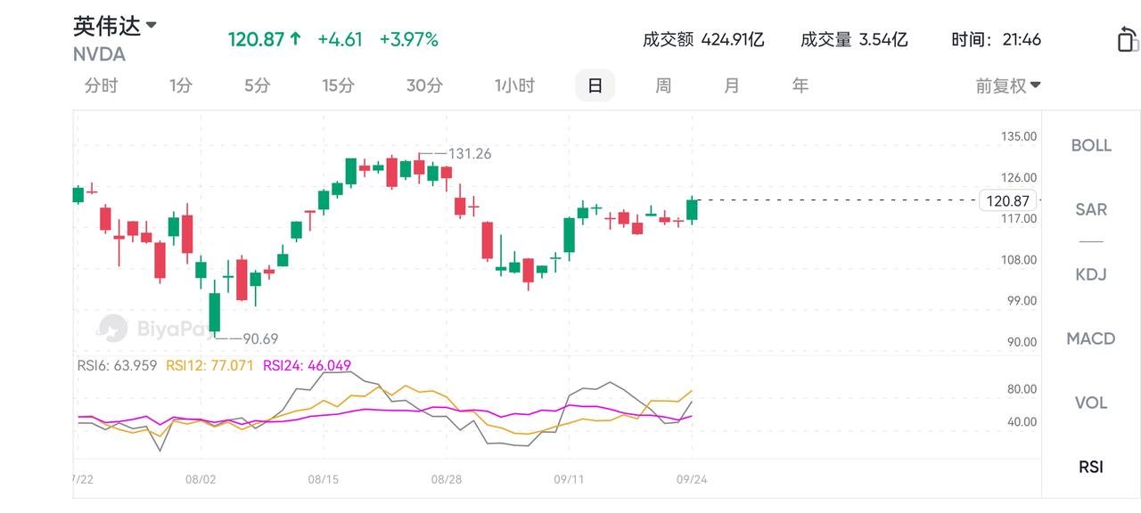Screen dimensions: 1141x513
Task: Click the latest 09/24 green candlestick
Action: 693,210
